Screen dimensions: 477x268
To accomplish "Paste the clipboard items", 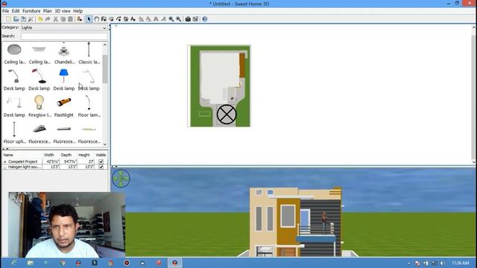I will [70, 19].
